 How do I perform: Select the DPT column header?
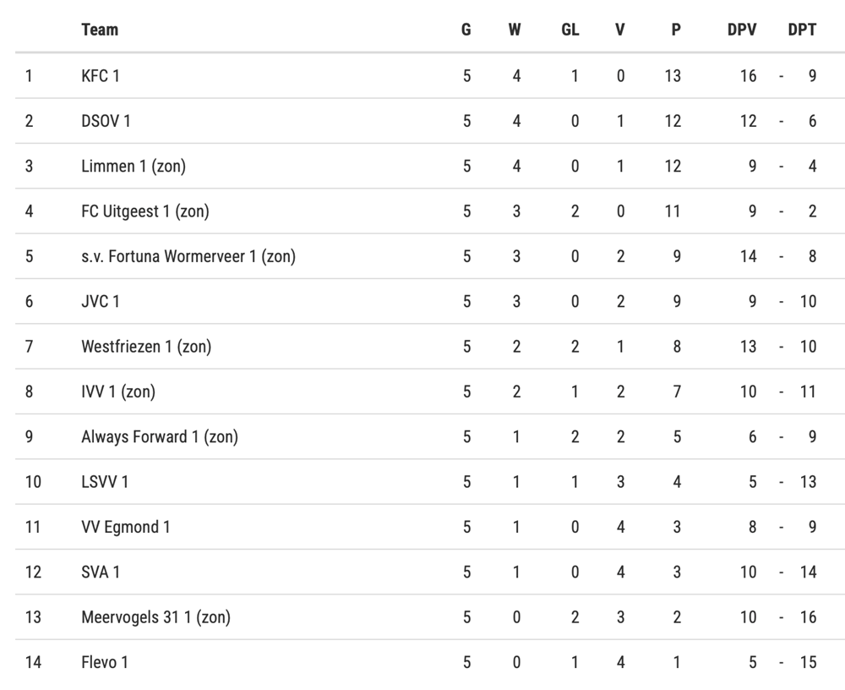click(x=802, y=30)
